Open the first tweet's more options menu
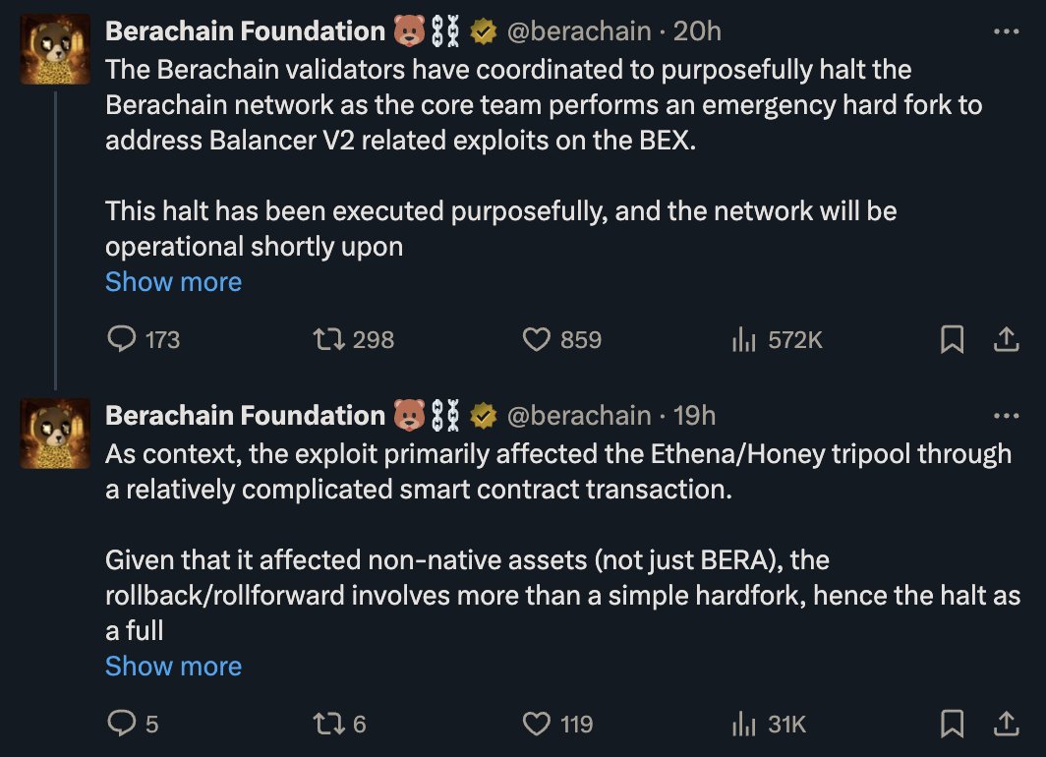 pos(1007,31)
